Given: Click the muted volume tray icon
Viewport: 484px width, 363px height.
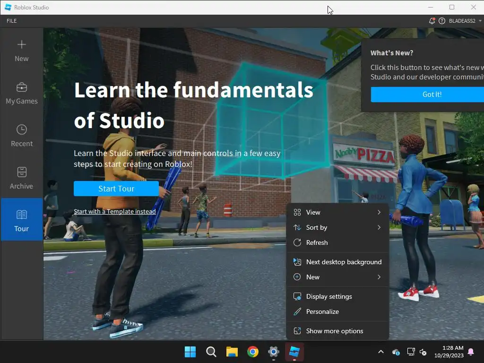Looking at the screenshot, I should 423,352.
